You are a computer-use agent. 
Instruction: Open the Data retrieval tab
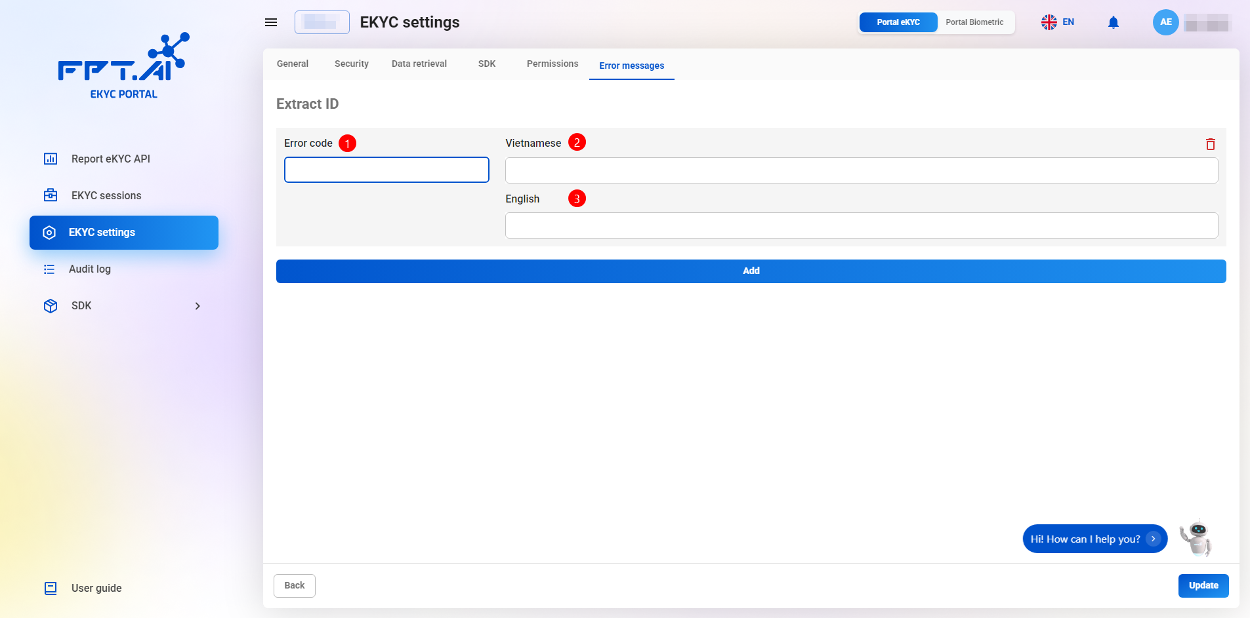[x=419, y=64]
